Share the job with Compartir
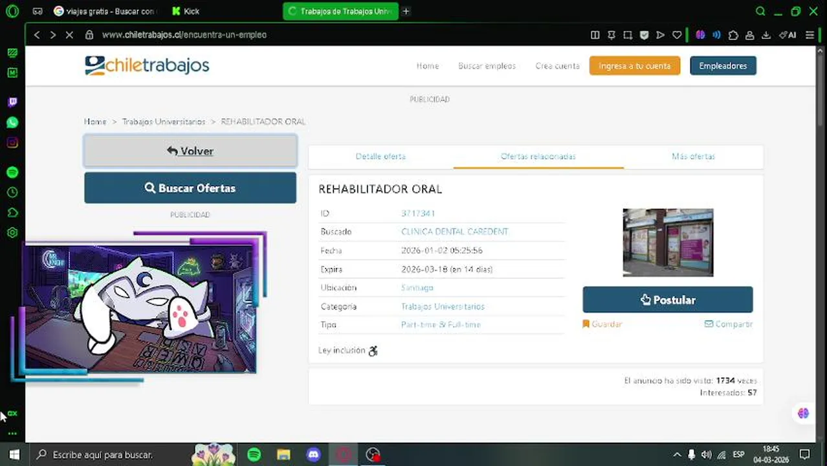Image resolution: width=827 pixels, height=466 pixels. pyautogui.click(x=729, y=324)
